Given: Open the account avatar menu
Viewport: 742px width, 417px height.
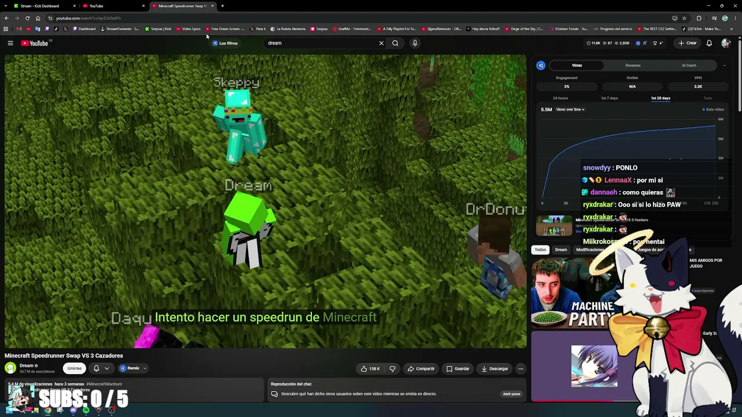Looking at the screenshot, I should pyautogui.click(x=726, y=43).
